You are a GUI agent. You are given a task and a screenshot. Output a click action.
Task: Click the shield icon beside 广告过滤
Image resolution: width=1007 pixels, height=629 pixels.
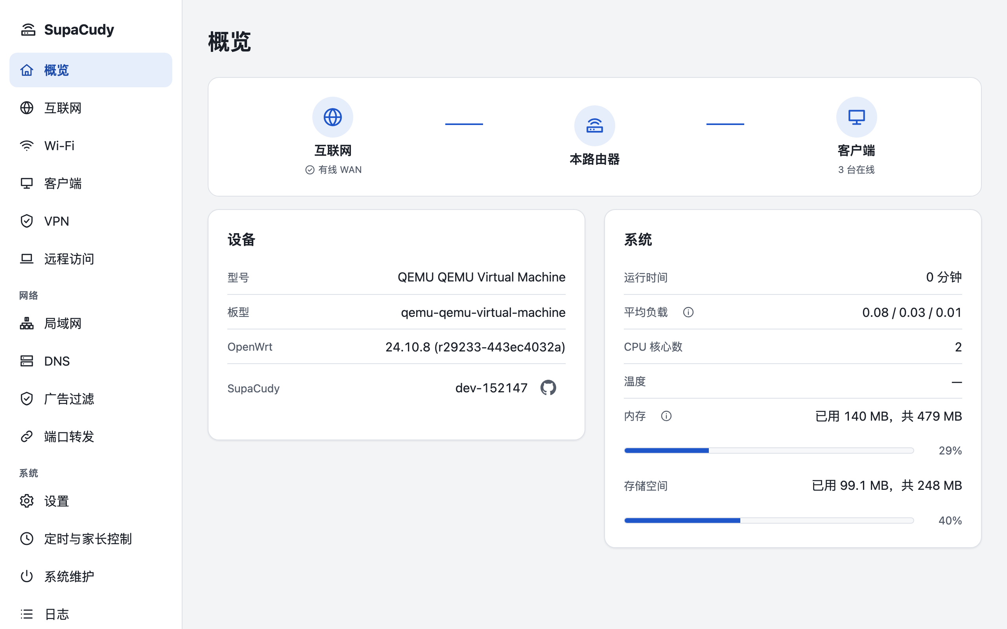click(x=27, y=399)
